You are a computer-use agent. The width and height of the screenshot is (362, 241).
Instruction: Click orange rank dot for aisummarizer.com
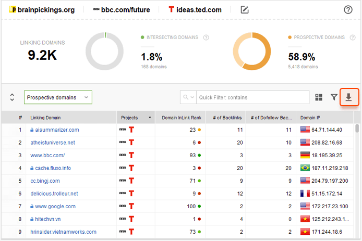click(199, 130)
